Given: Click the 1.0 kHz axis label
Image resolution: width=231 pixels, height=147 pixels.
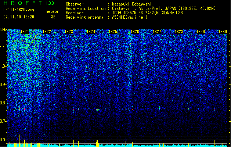Looking at the screenshot, I should [x=3, y=66].
